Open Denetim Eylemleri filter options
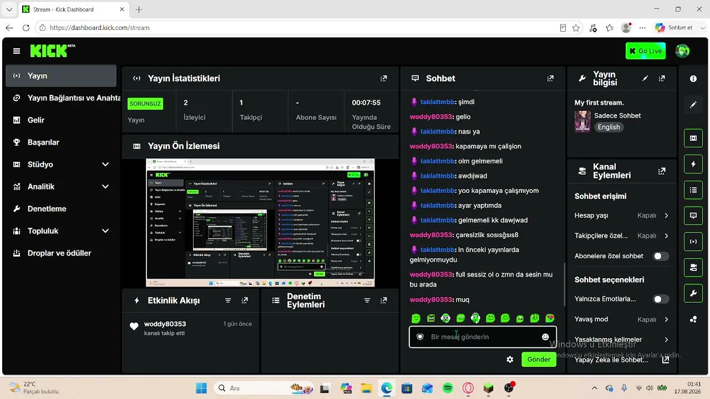 (367, 300)
